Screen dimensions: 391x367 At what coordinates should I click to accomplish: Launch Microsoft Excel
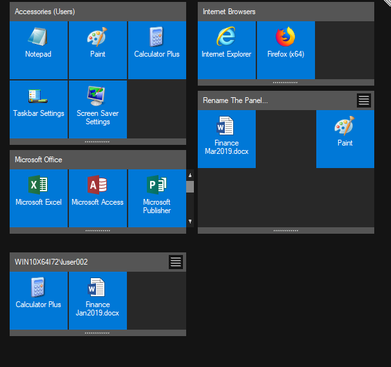click(x=39, y=192)
